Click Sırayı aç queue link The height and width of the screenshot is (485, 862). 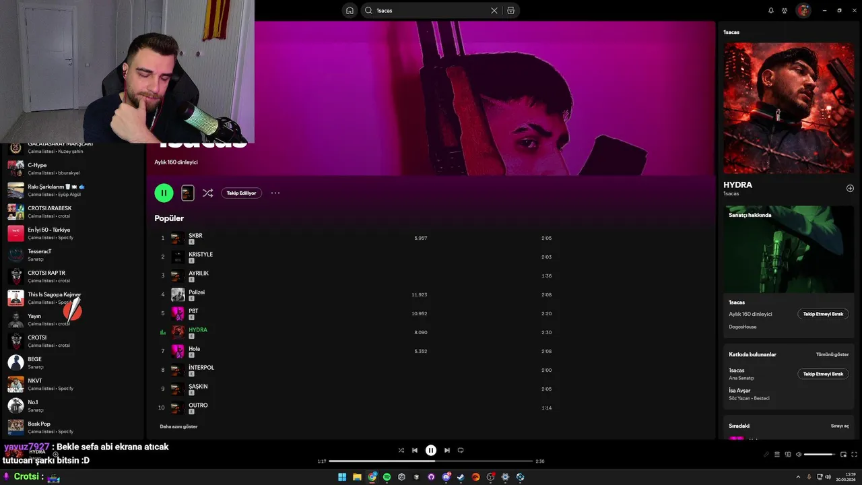840,426
